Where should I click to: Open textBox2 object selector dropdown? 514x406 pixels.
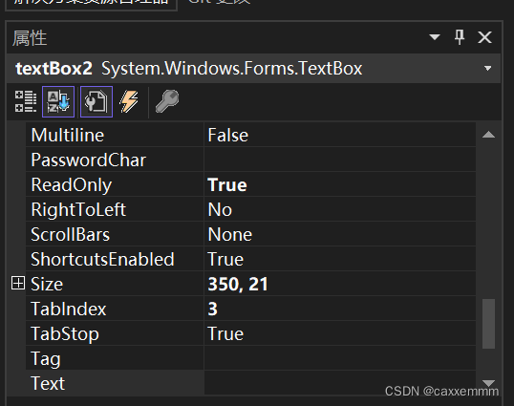coord(488,68)
